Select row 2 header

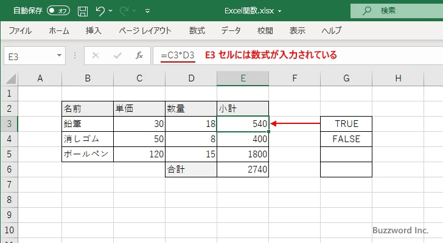[x=9, y=109]
